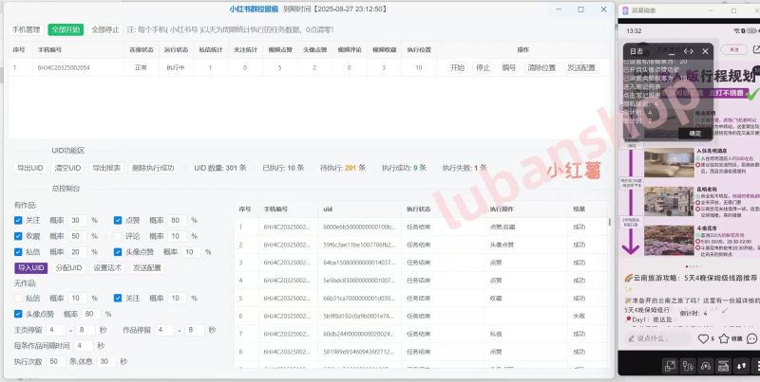Viewport: 760px width, 382px height.
Task: Click 执行状态 column header in task table
Action: 418,209
